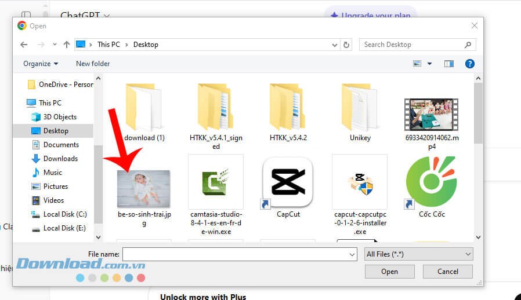Click the New folder button
The image size is (521, 300).
[x=93, y=64]
